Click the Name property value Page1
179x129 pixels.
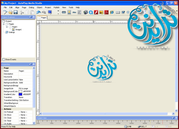(x=25, y=71)
